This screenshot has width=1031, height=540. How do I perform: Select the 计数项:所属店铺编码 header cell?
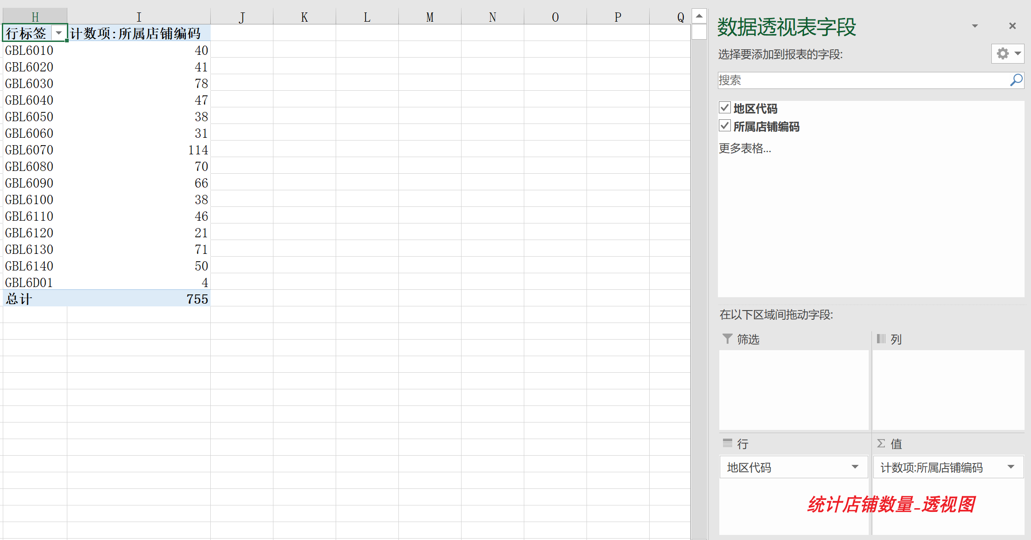coord(139,33)
